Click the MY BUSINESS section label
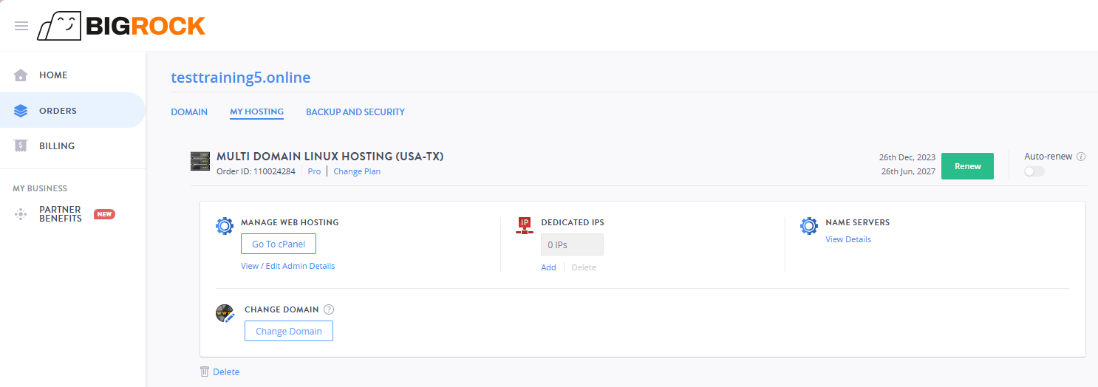This screenshot has height=387, width=1098. click(x=40, y=188)
